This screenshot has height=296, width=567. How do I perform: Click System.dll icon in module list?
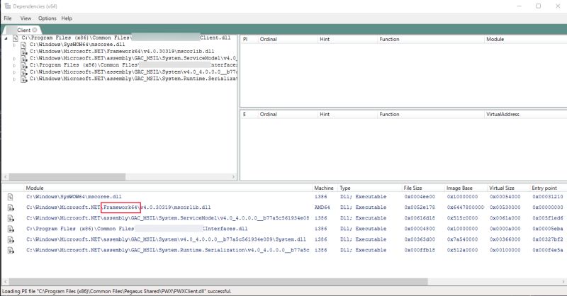coord(11,239)
